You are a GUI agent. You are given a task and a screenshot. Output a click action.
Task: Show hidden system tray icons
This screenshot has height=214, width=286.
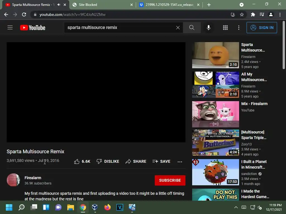click(x=236, y=207)
